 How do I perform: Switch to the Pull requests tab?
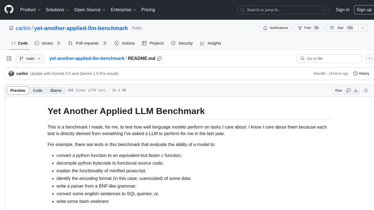click(x=87, y=43)
